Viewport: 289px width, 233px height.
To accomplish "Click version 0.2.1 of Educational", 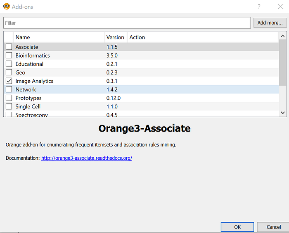I will [x=112, y=64].
